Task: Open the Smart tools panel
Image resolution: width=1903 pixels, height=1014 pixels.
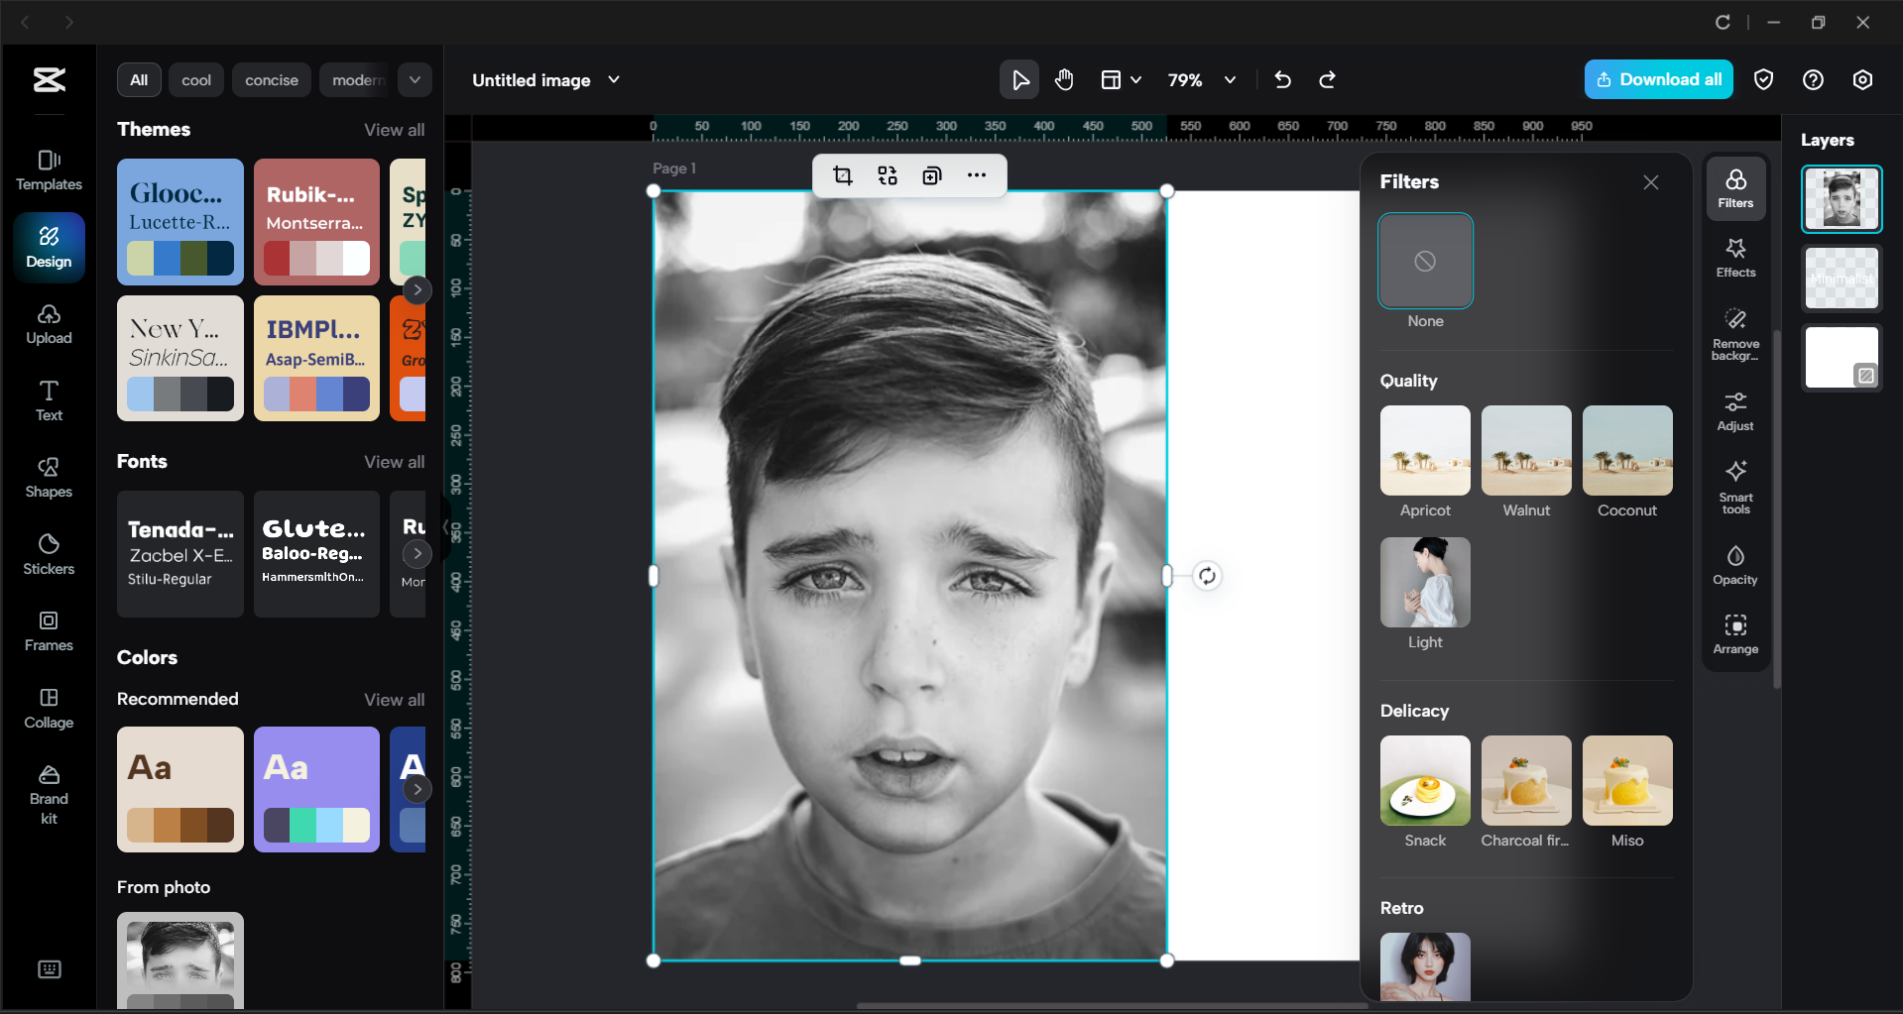Action: click(1734, 486)
